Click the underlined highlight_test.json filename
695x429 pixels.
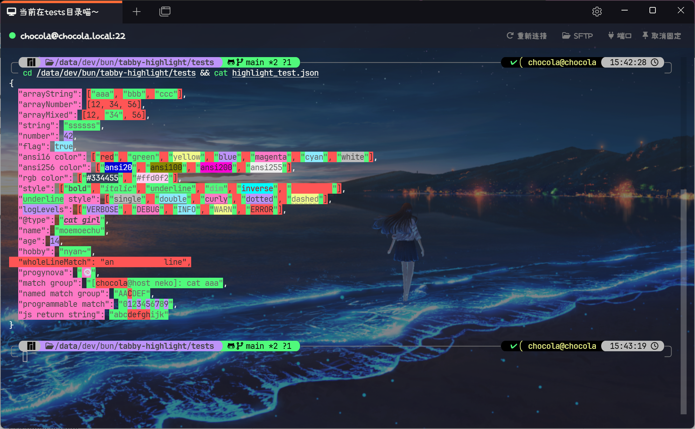tap(275, 73)
